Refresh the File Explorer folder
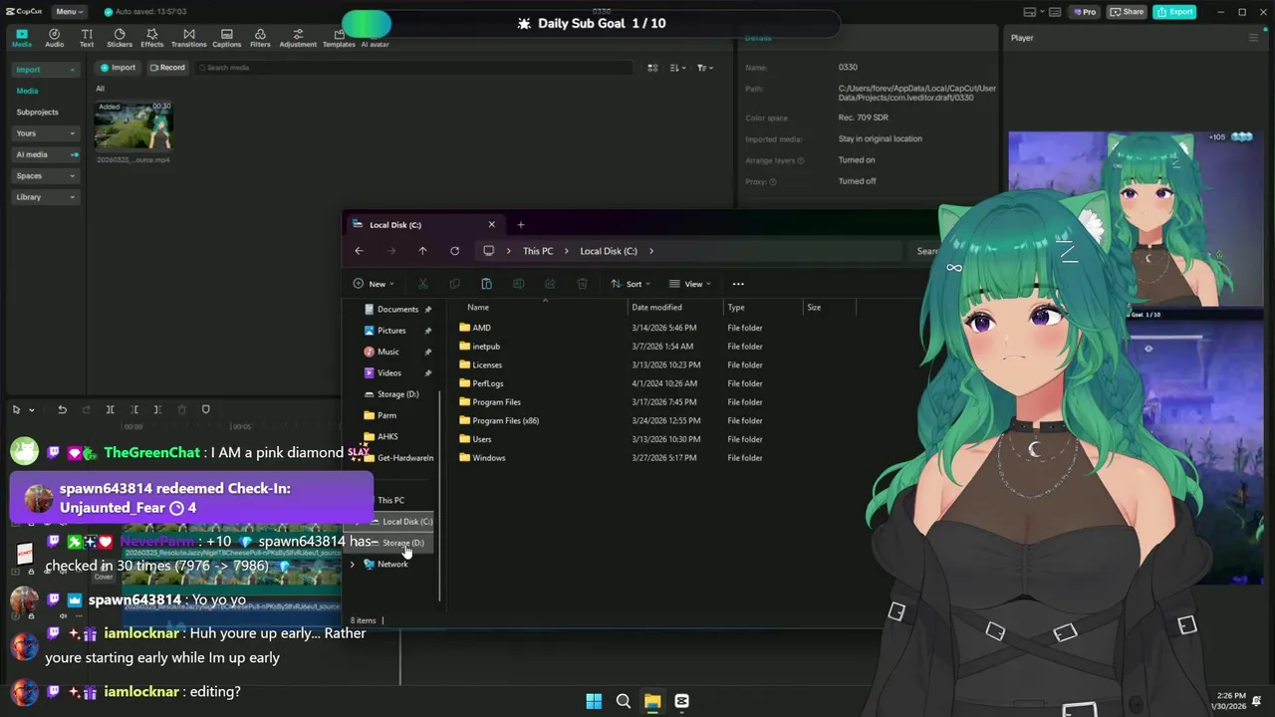 pos(454,251)
